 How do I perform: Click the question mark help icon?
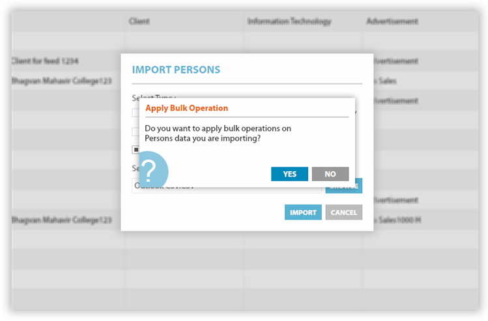(x=154, y=172)
